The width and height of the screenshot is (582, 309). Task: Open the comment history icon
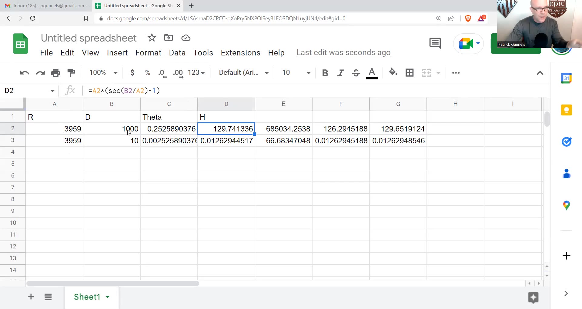435,44
